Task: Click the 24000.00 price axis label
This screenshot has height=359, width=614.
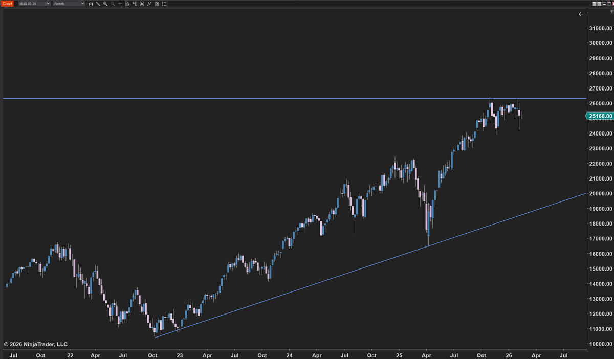Action: tap(601, 133)
